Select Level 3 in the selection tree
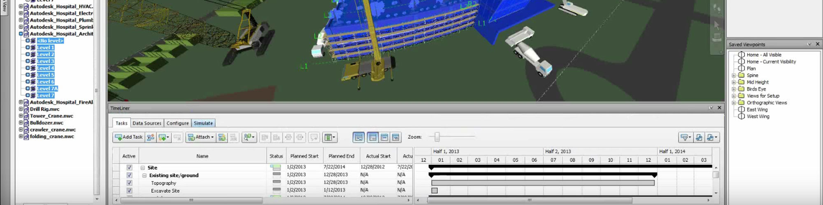Viewport: 823px width, 205px height. (45, 61)
